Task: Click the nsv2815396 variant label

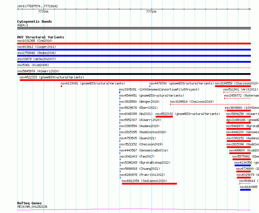Action: [x=243, y=144]
